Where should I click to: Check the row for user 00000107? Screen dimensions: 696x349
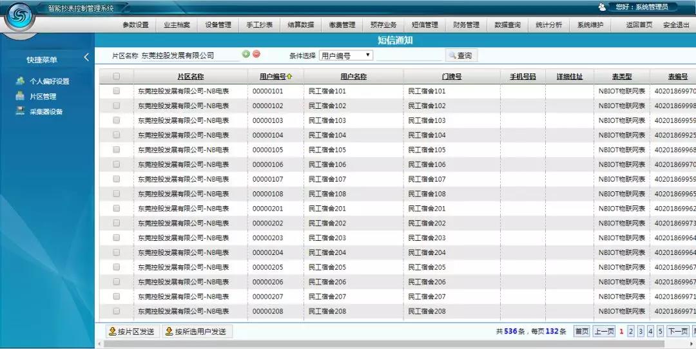[x=116, y=179]
